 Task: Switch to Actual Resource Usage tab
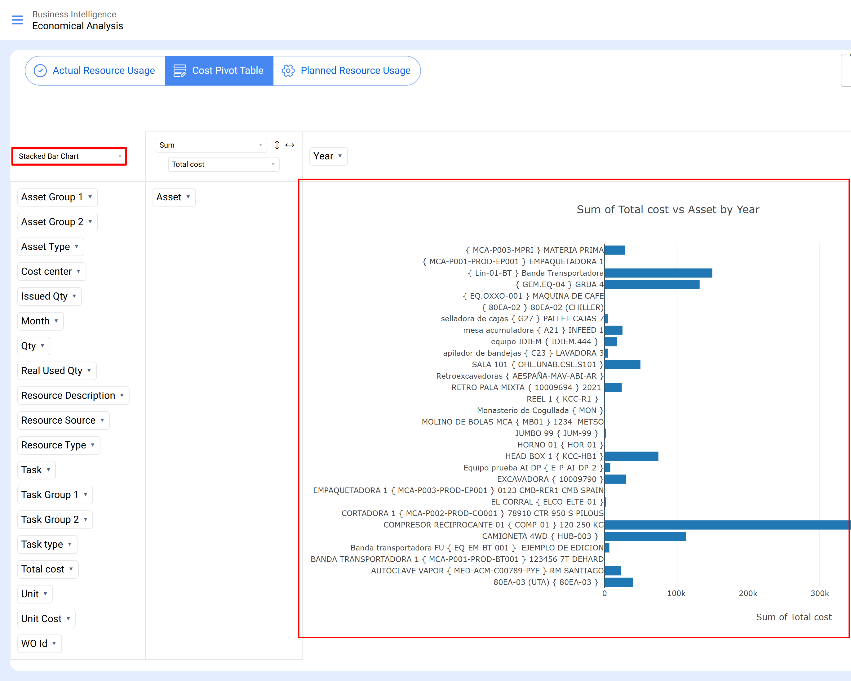pyautogui.click(x=104, y=71)
